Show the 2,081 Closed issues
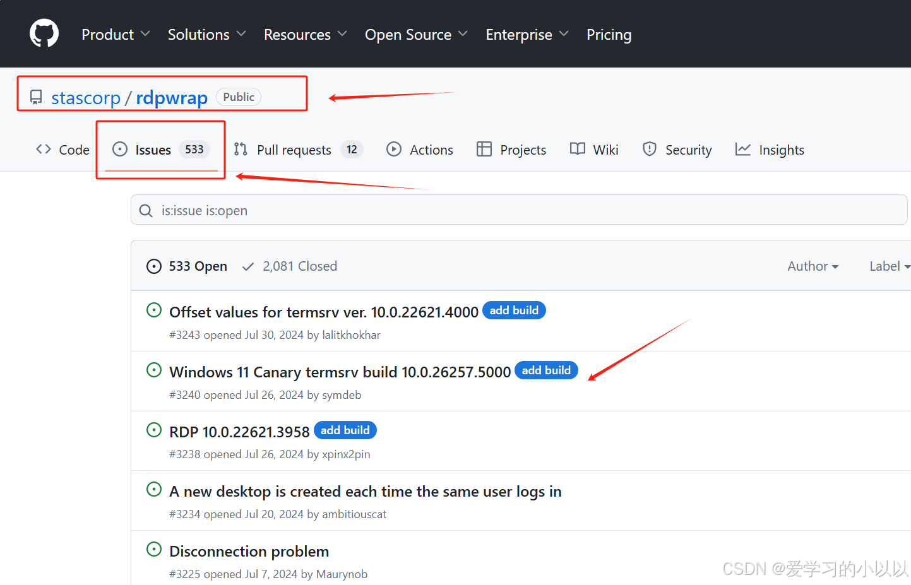This screenshot has width=911, height=585. click(290, 266)
